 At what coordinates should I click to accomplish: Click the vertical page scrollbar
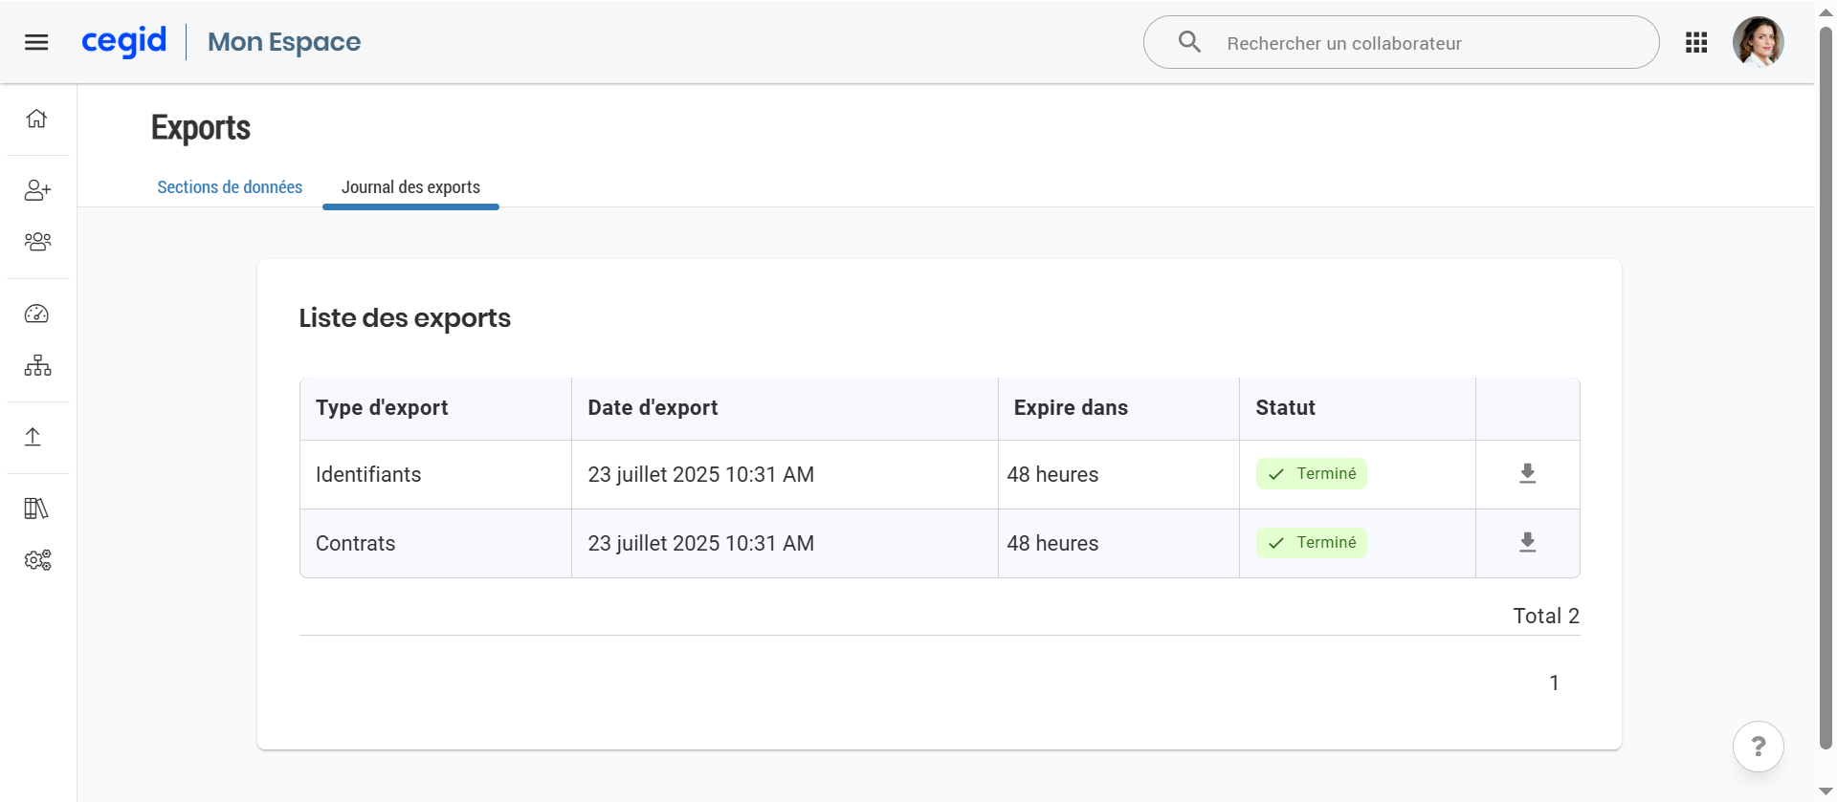(1826, 382)
